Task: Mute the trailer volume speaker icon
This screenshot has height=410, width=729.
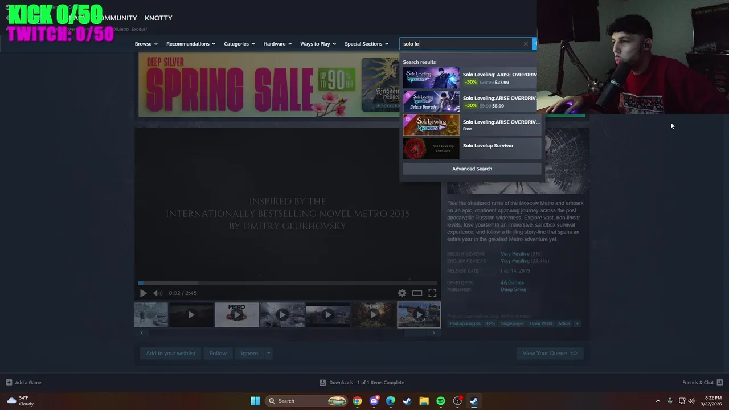Action: (x=158, y=293)
